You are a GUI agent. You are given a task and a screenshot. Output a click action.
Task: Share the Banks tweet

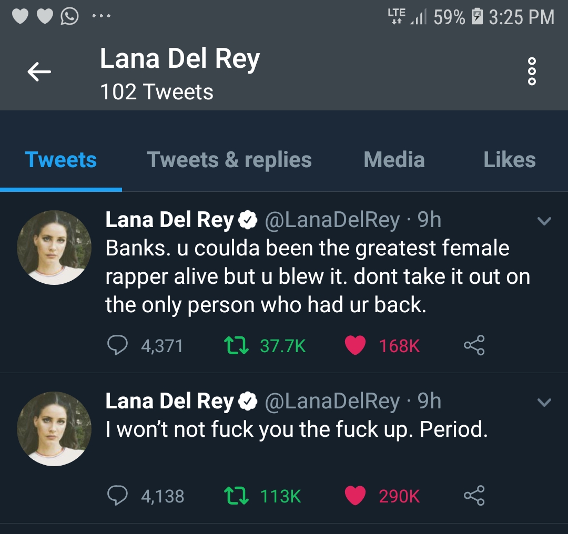[x=474, y=345]
